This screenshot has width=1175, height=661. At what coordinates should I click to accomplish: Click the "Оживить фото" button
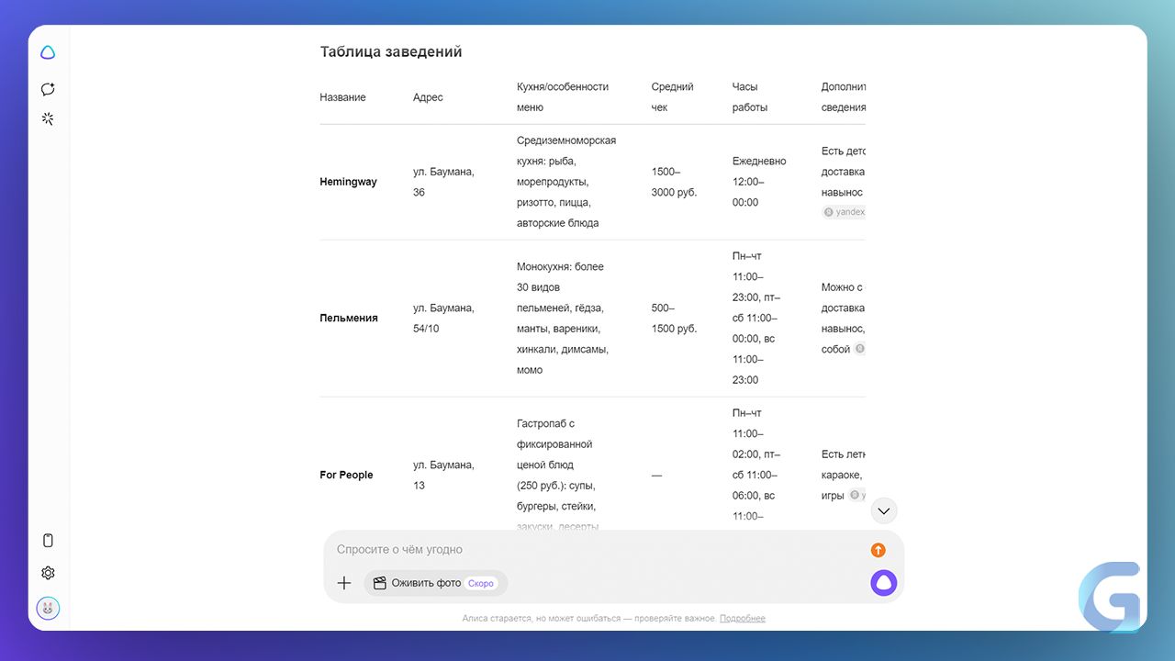click(x=435, y=583)
